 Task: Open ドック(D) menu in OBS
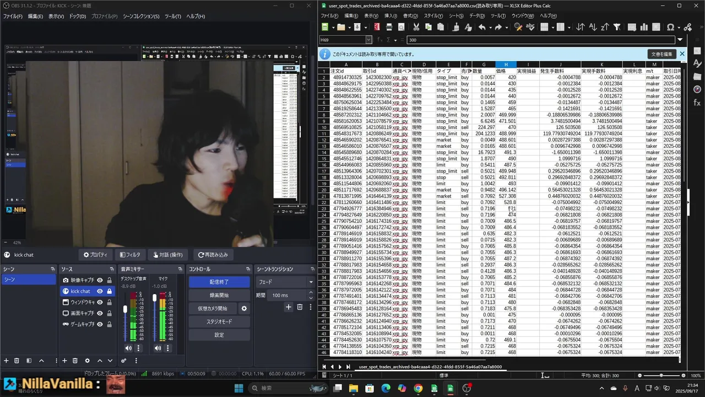pos(78,16)
